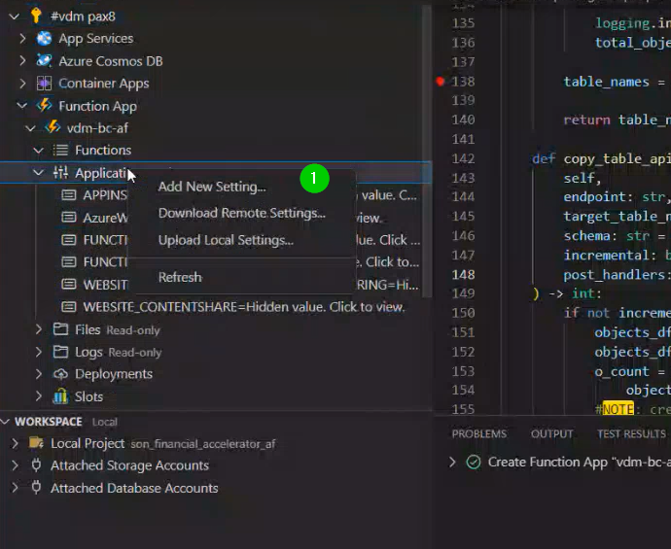
Task: Click 'son_financial_accelerator_af' project name text
Action: [x=203, y=444]
